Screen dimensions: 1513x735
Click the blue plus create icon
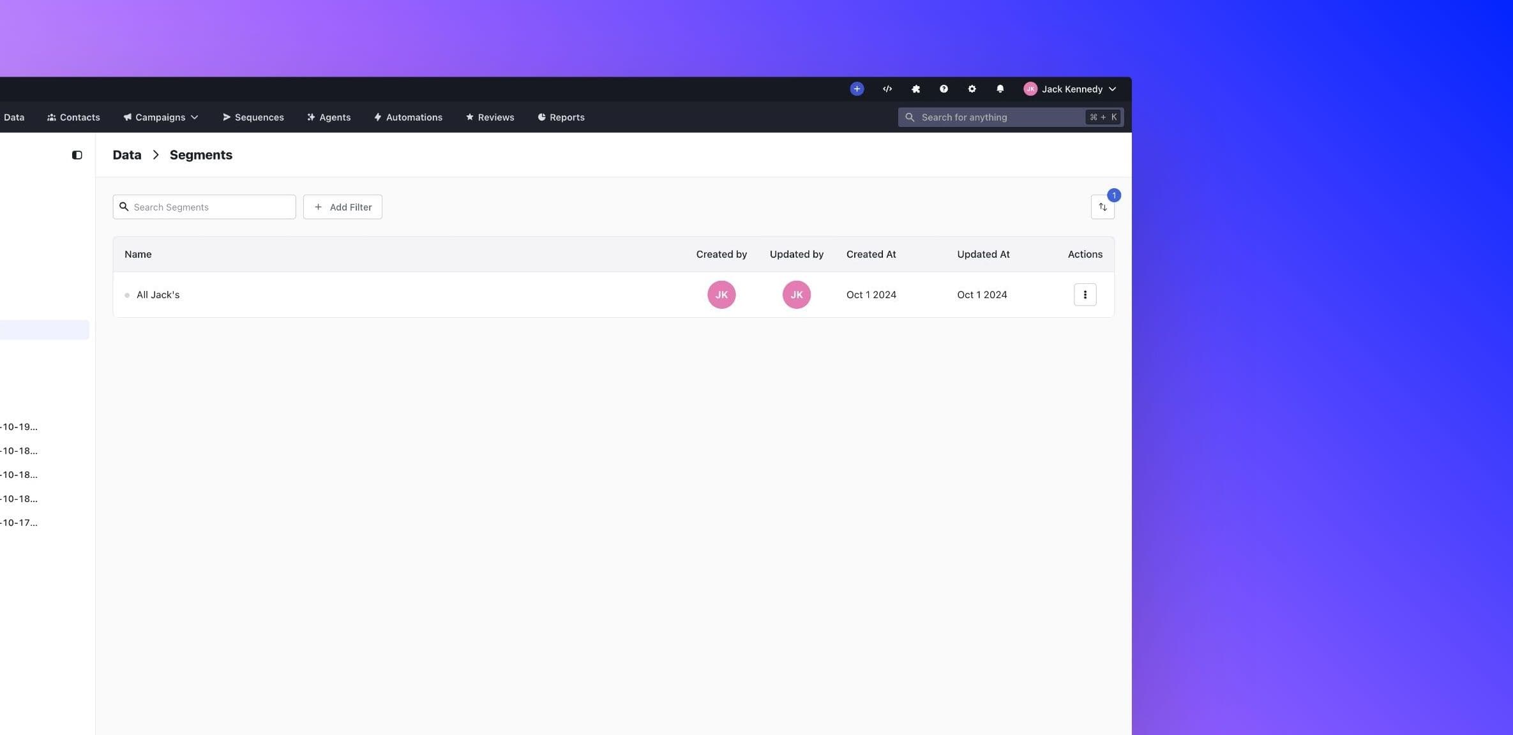tap(856, 89)
